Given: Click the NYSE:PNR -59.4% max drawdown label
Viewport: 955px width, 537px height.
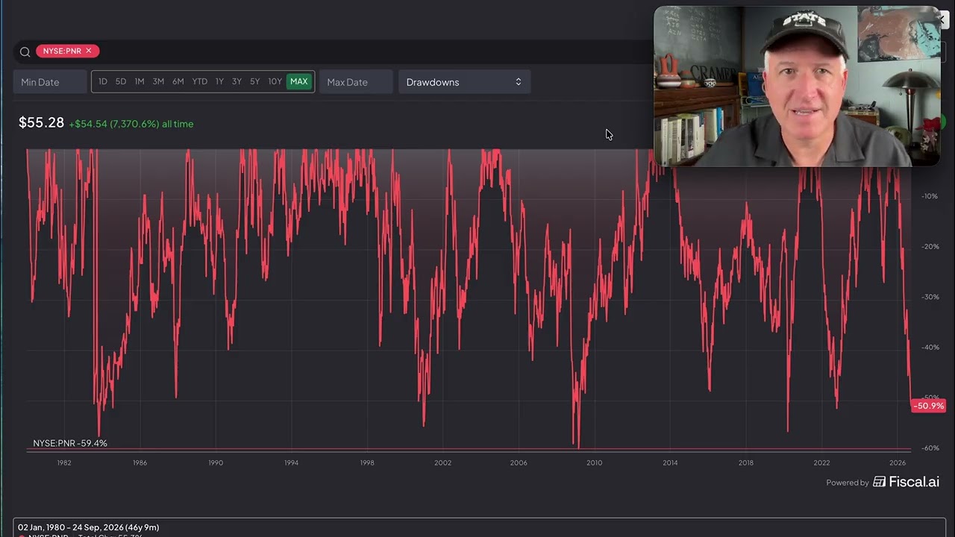Looking at the screenshot, I should pyautogui.click(x=70, y=443).
